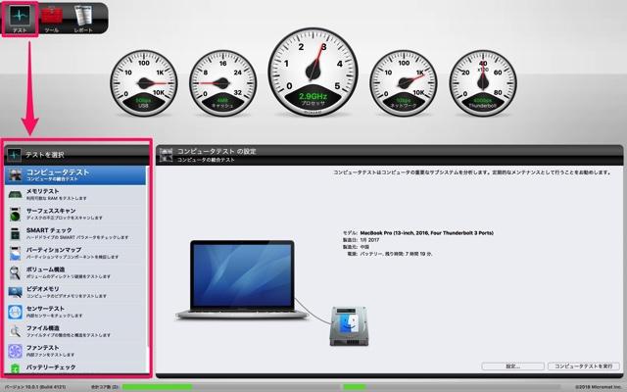Image resolution: width=627 pixels, height=392 pixels.
Task: Select the ボリューム構造 magnifier icon
Action: [16, 272]
